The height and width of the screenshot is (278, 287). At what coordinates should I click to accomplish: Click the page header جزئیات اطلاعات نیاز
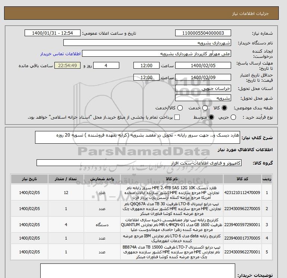[250, 13]
